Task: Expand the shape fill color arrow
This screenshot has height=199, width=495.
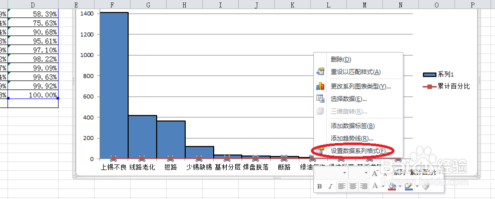Action: click(400, 186)
